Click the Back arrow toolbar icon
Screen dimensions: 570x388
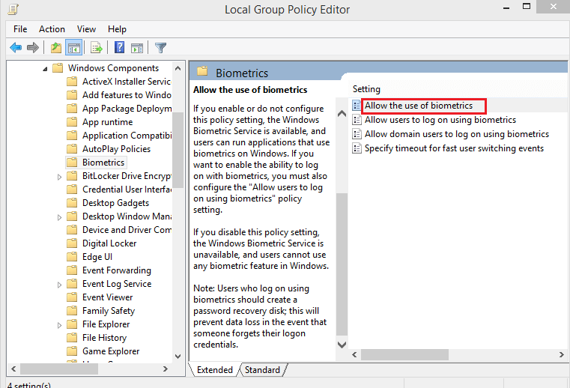click(16, 48)
